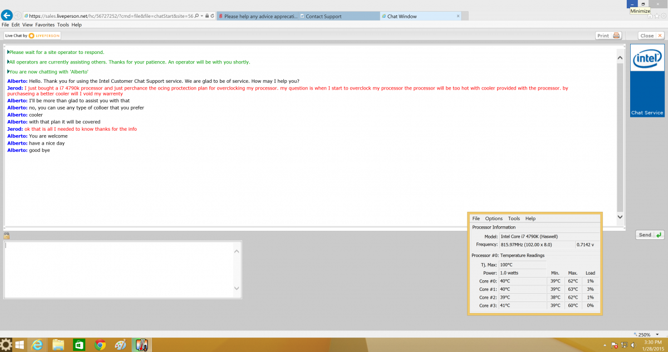Switch to Contact Support tab
Viewport: 668px width, 352px height.
coord(339,16)
